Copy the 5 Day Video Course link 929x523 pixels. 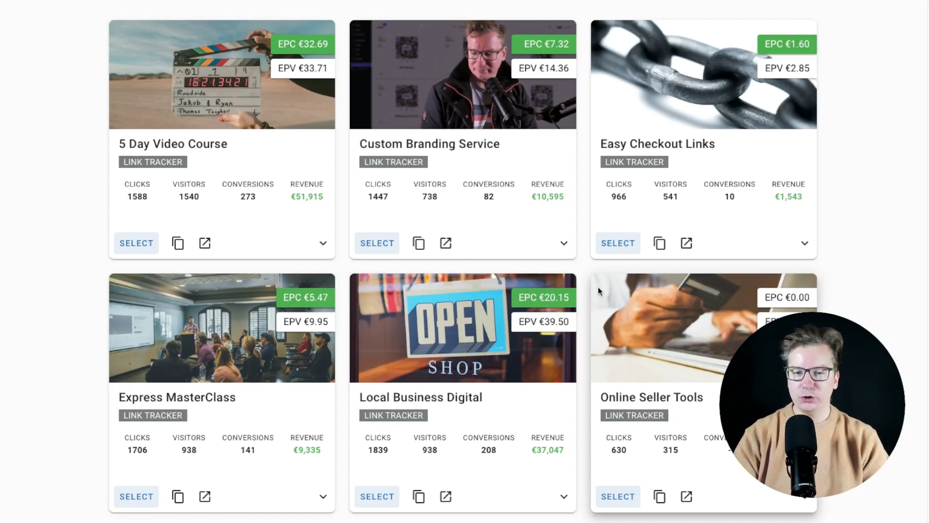point(178,243)
